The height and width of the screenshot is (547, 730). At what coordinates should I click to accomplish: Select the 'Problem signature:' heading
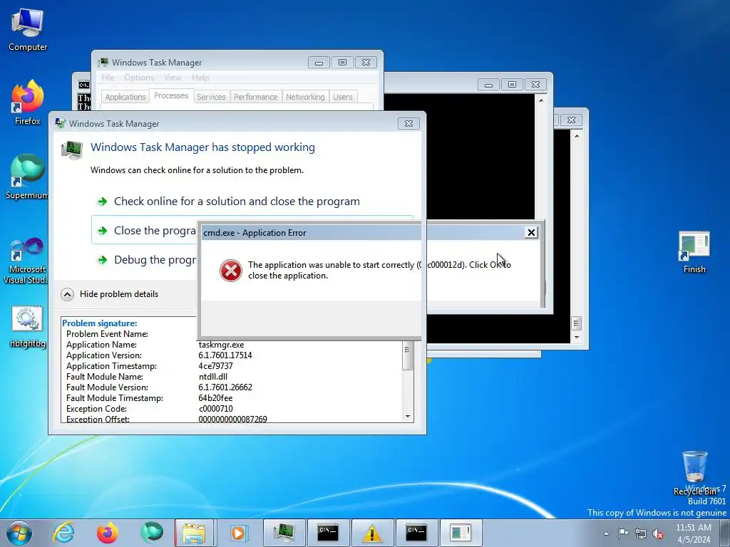pyautogui.click(x=99, y=323)
